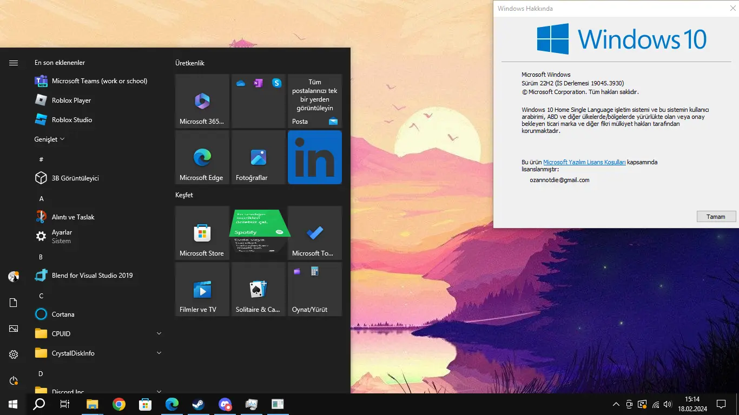
Task: Open taskbar Search
Action: coord(39,404)
